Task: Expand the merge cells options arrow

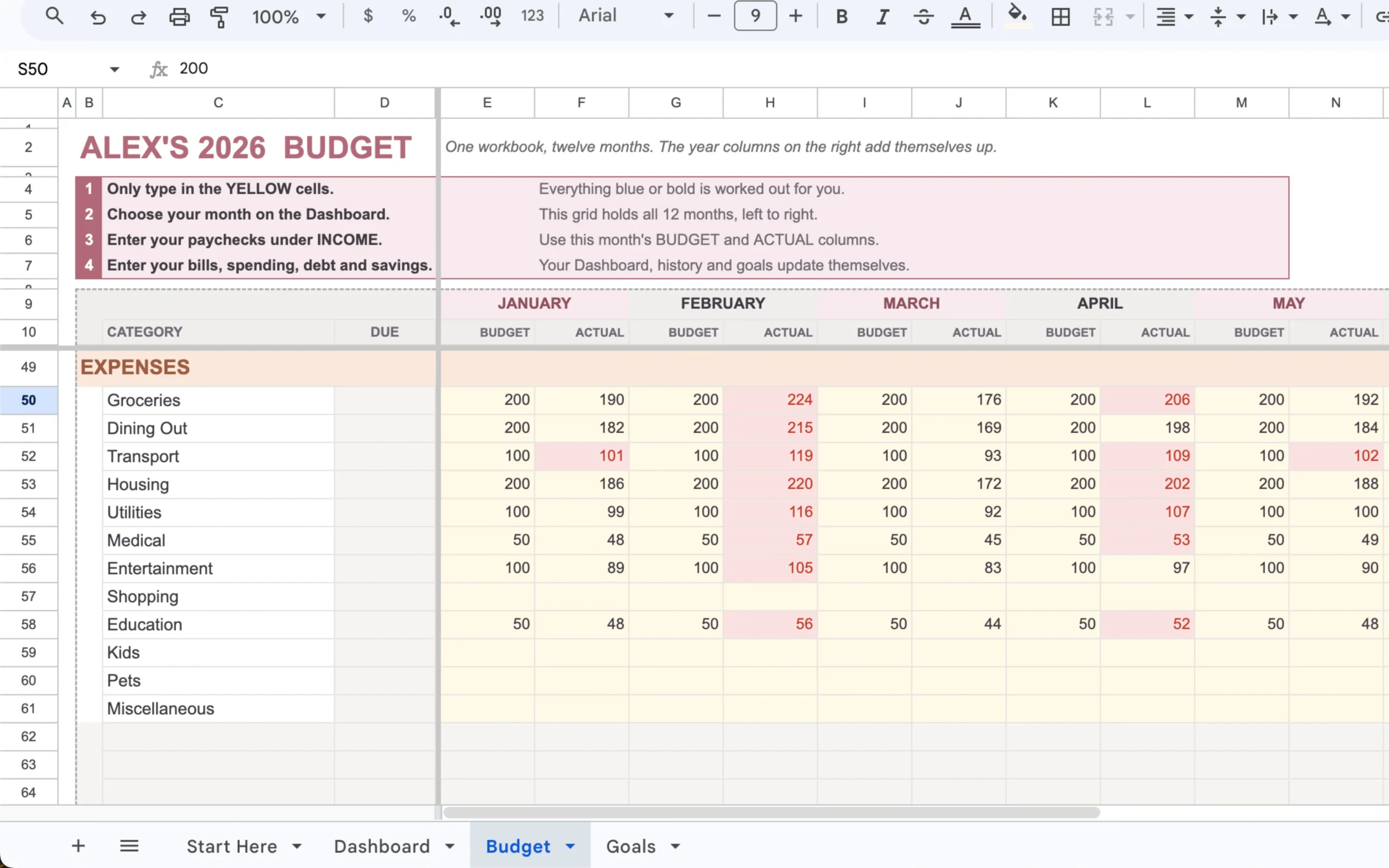Action: click(1130, 17)
